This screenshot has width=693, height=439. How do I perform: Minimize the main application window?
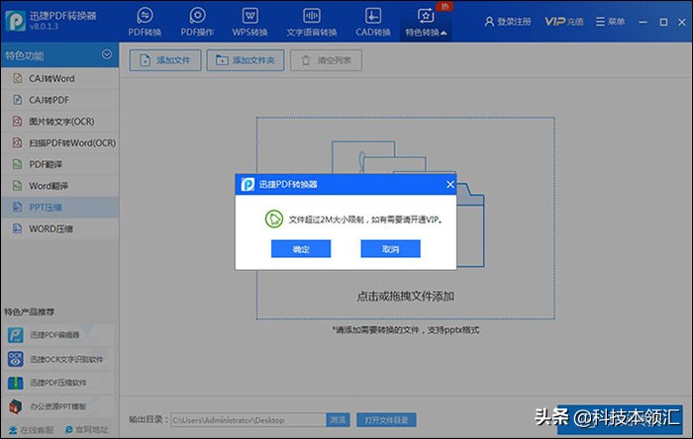(643, 22)
